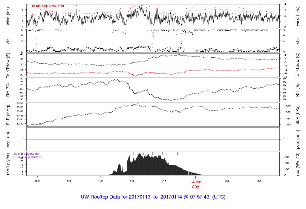
Task: Click the "10 min. peak winds in red" legend text
Action: [x=48, y=6]
